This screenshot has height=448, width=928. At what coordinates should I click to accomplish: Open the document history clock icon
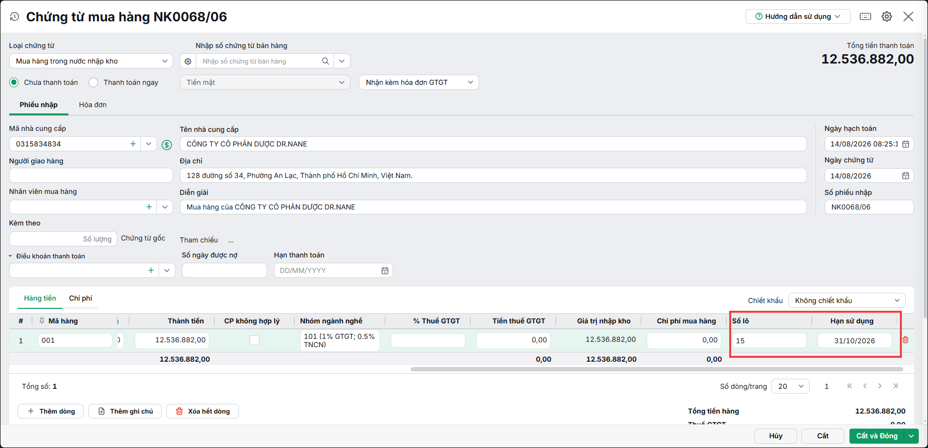click(15, 16)
